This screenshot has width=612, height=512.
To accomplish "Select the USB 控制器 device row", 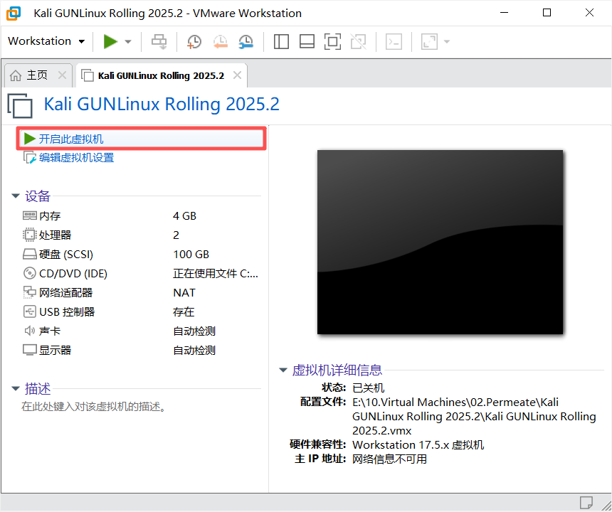I will pos(140,311).
